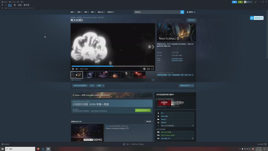This screenshot has height=151, width=268.
Task: Open the 特别栏目 dropdown
Action: coord(111,12)
